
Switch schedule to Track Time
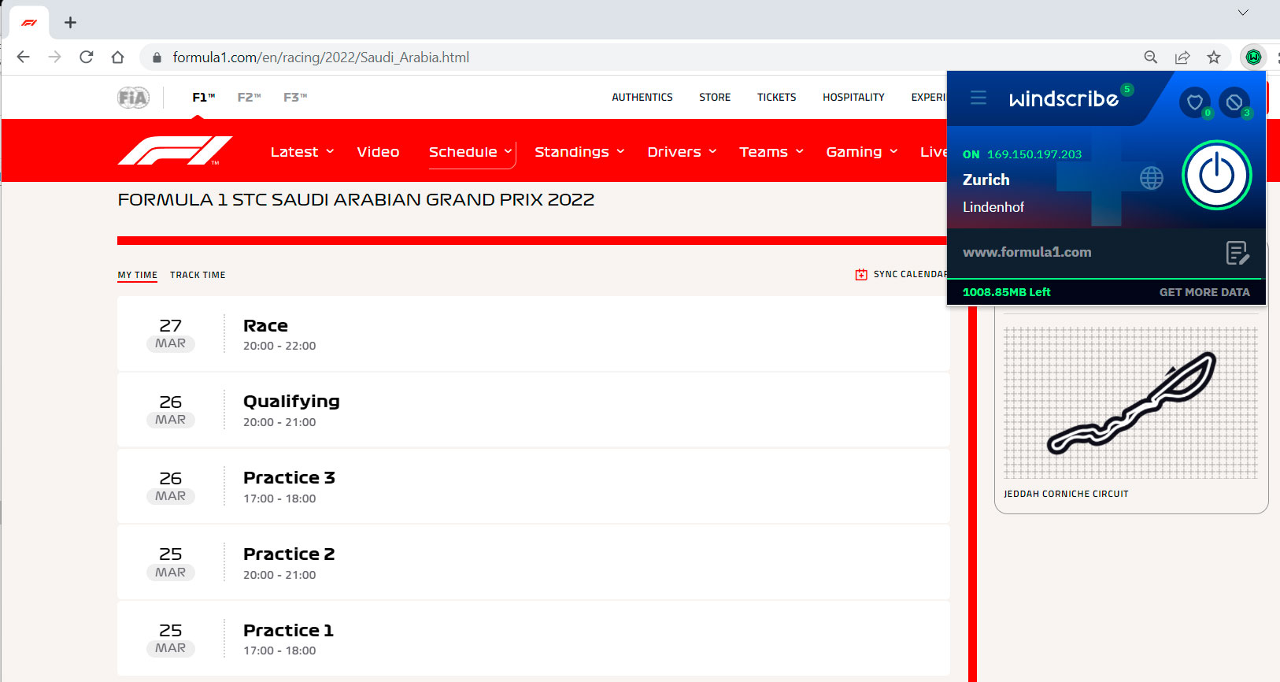pos(198,275)
